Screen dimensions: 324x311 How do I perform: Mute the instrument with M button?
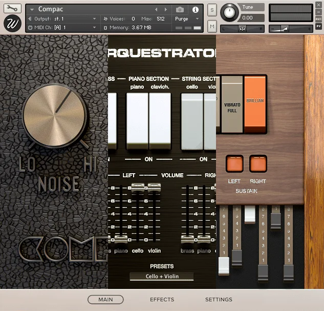pyautogui.click(x=212, y=26)
